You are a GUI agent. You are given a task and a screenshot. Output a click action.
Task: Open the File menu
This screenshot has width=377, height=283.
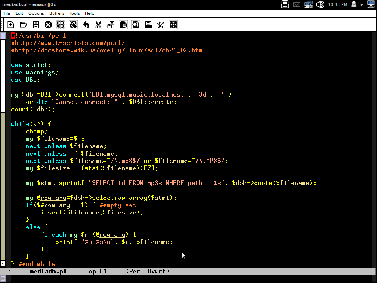(x=7, y=13)
